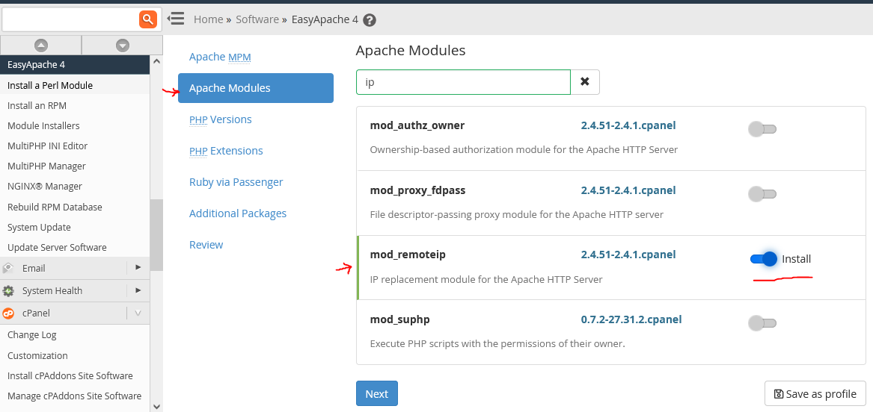Screen dimensions: 873x412
Task: Open mod_proxy_fdpass version link
Action: click(x=628, y=190)
